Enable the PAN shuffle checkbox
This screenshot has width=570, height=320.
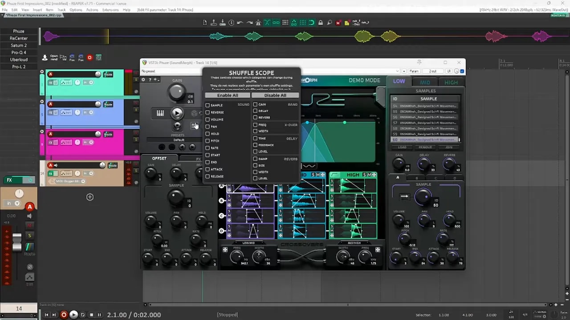(208, 127)
